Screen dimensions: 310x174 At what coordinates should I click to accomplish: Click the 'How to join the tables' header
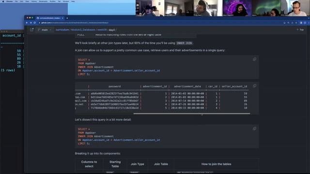(217, 164)
